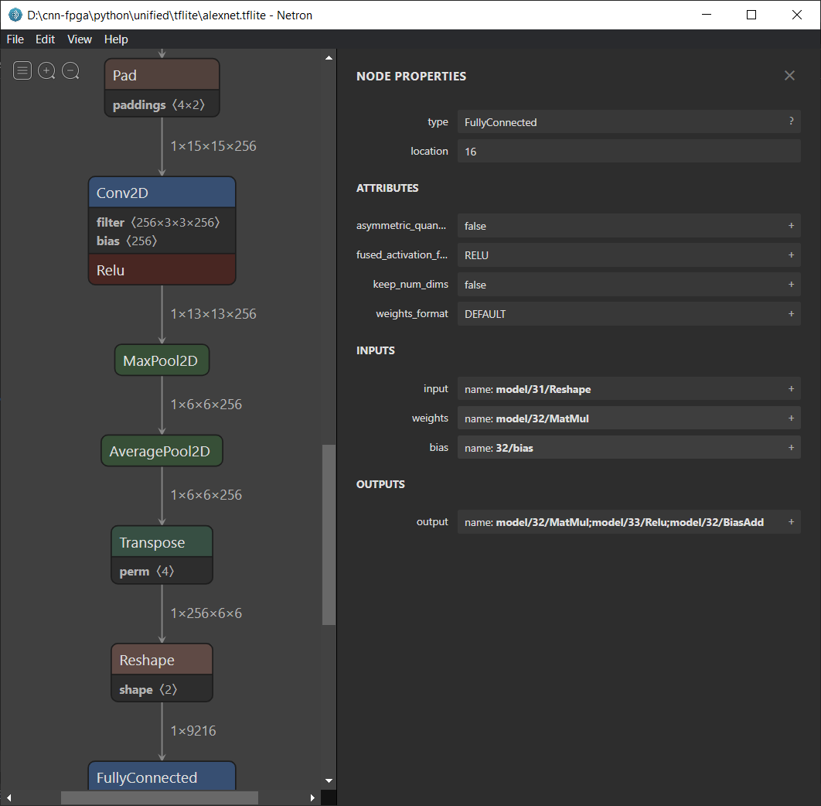Expand the keep_num_dims attribute row
The height and width of the screenshot is (806, 821).
point(791,285)
